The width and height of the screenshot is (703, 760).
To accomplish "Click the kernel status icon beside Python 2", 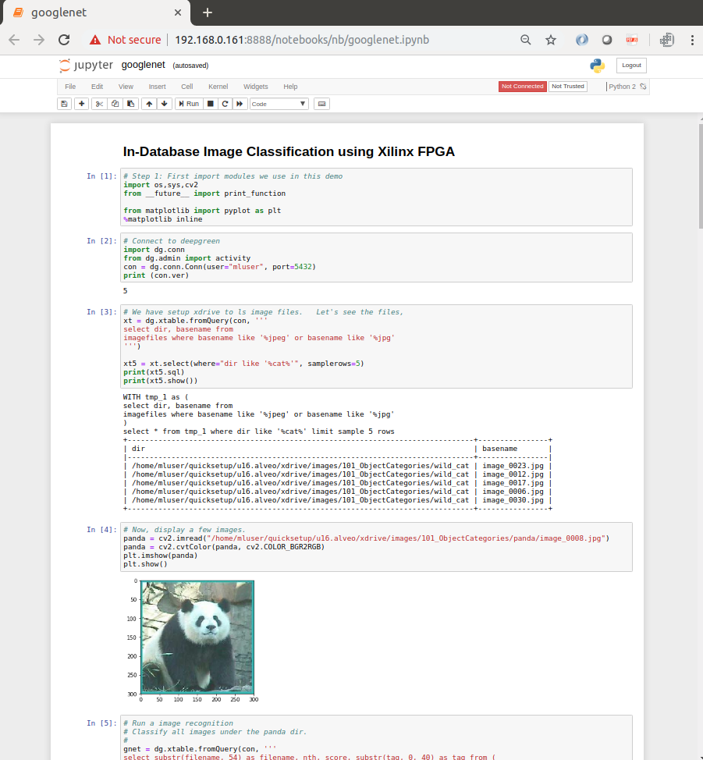I will (x=643, y=87).
